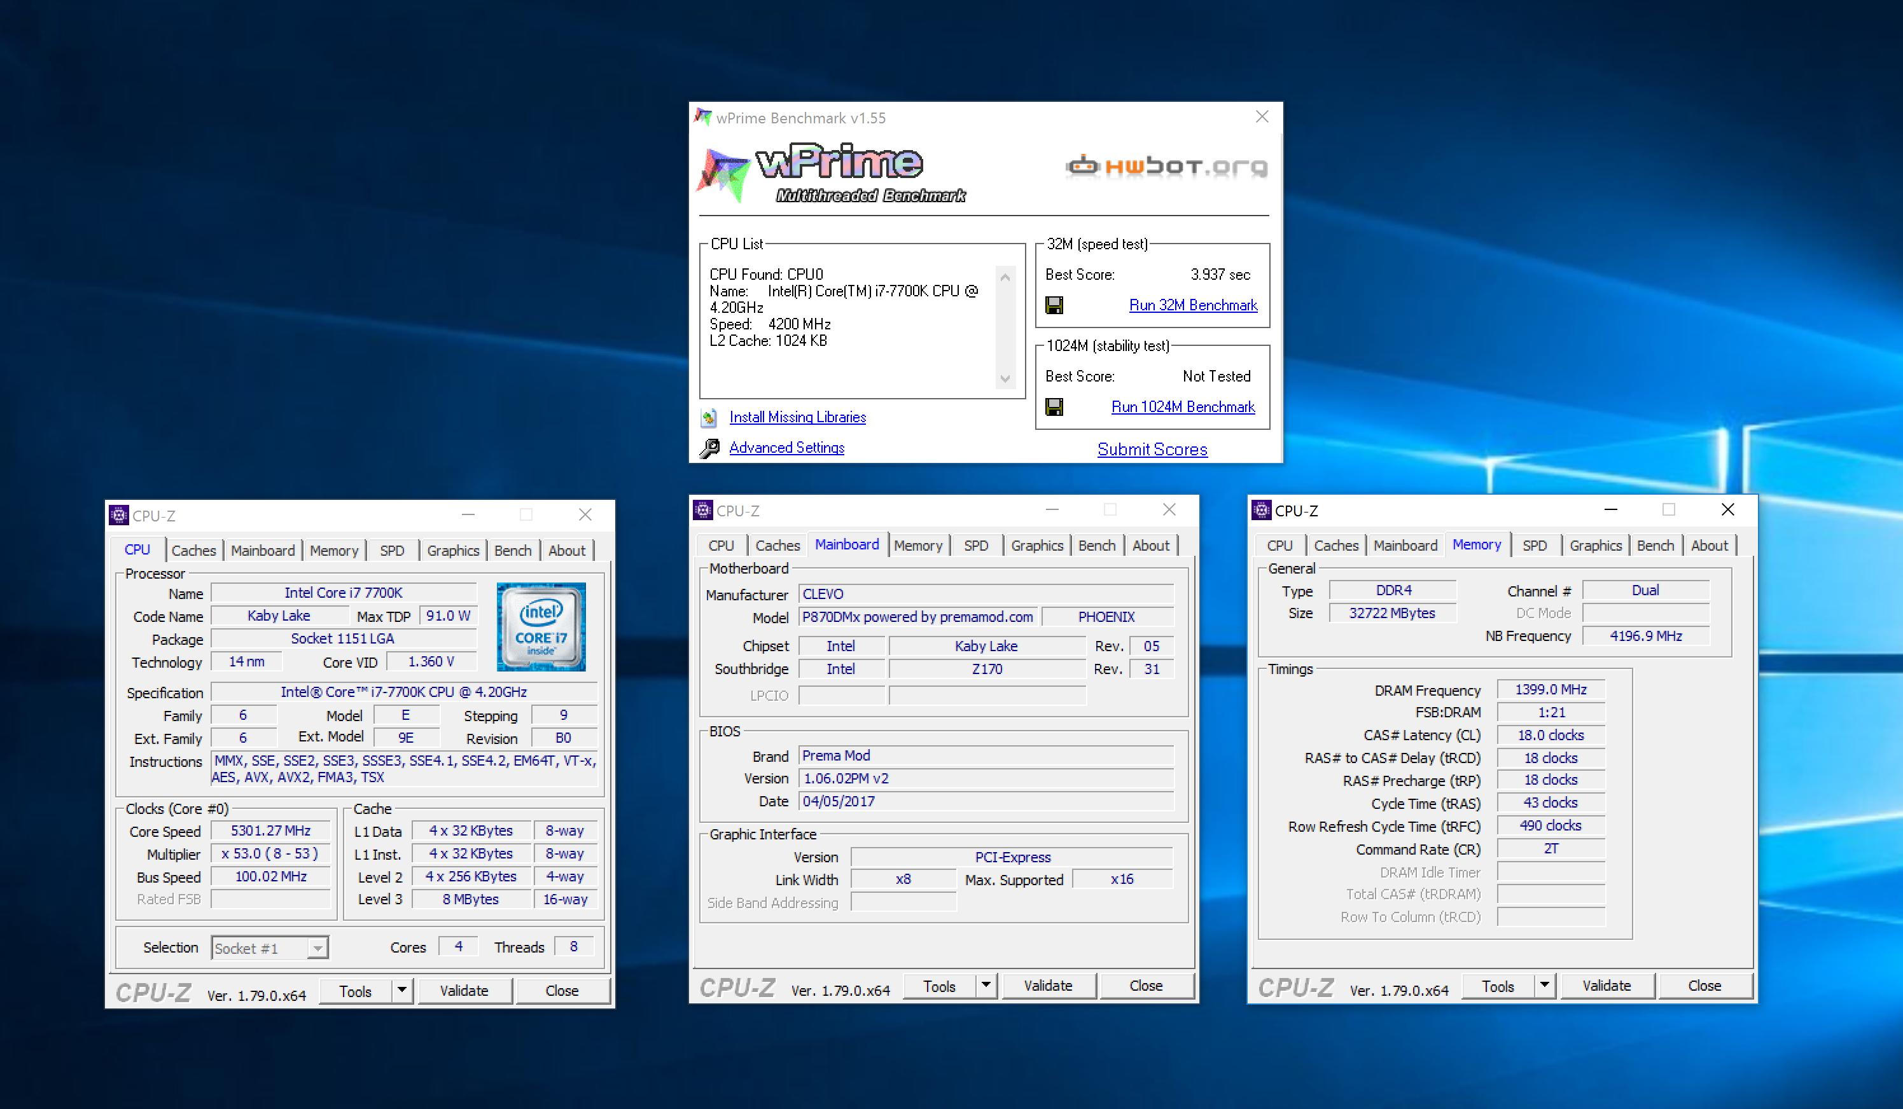Click the Run 32M Benchmark link

[1192, 305]
